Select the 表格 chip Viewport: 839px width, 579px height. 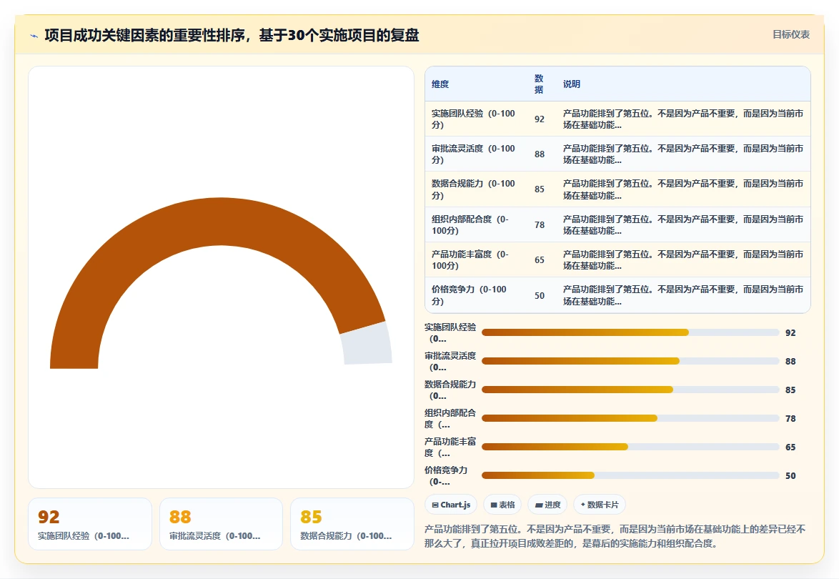[502, 505]
